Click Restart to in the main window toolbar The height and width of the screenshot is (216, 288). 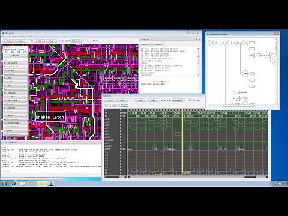[x=76, y=41]
